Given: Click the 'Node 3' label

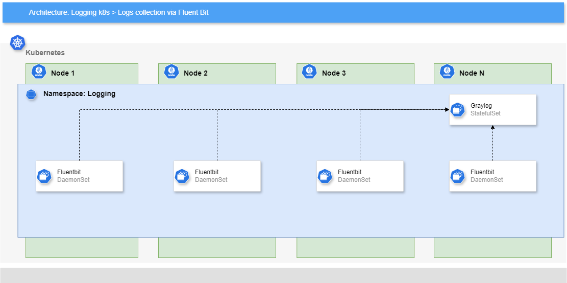Looking at the screenshot, I should (x=334, y=73).
